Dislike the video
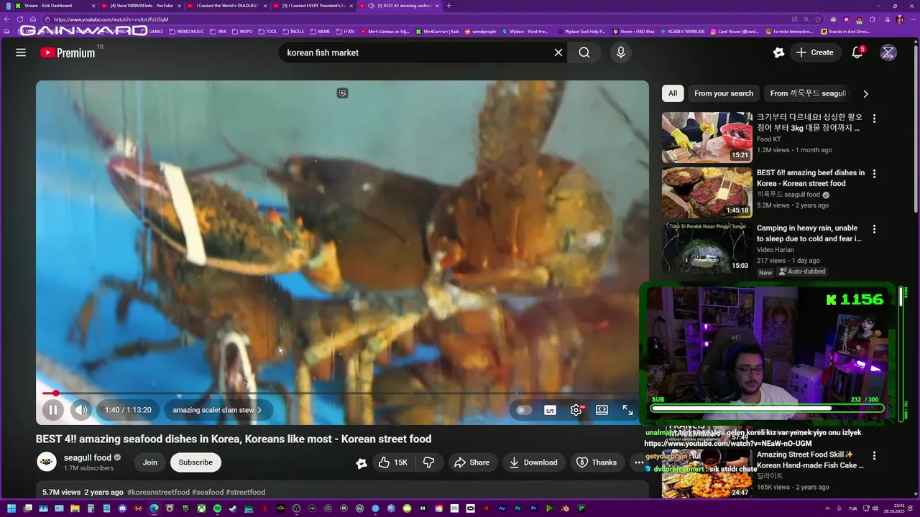 click(428, 462)
